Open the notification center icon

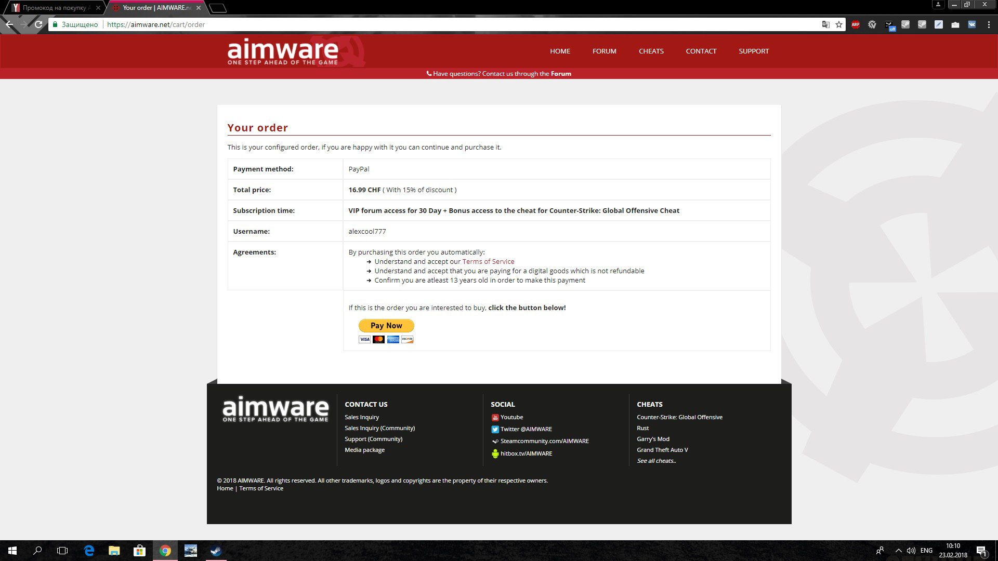tap(982, 551)
